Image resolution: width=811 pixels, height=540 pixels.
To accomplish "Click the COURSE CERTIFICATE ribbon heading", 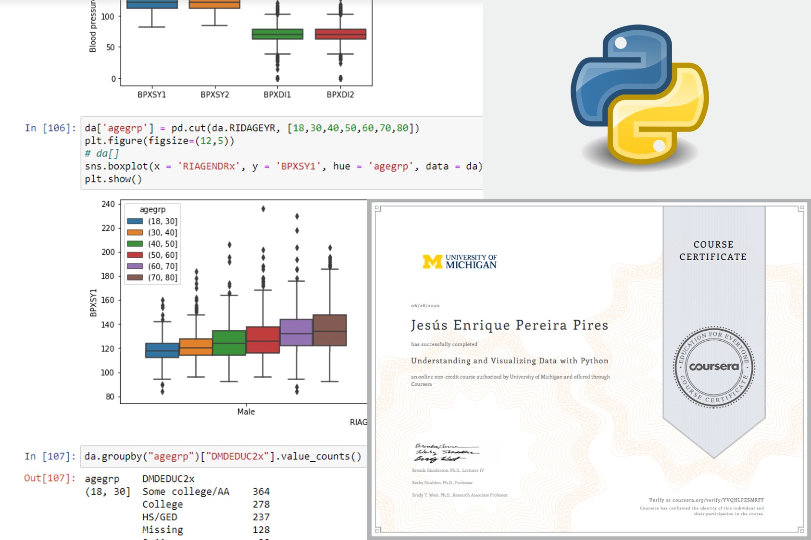I will point(713,251).
